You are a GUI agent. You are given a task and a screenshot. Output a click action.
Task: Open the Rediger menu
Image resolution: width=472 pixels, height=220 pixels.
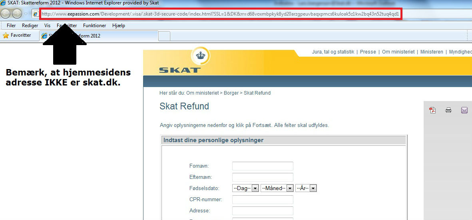[x=30, y=26]
